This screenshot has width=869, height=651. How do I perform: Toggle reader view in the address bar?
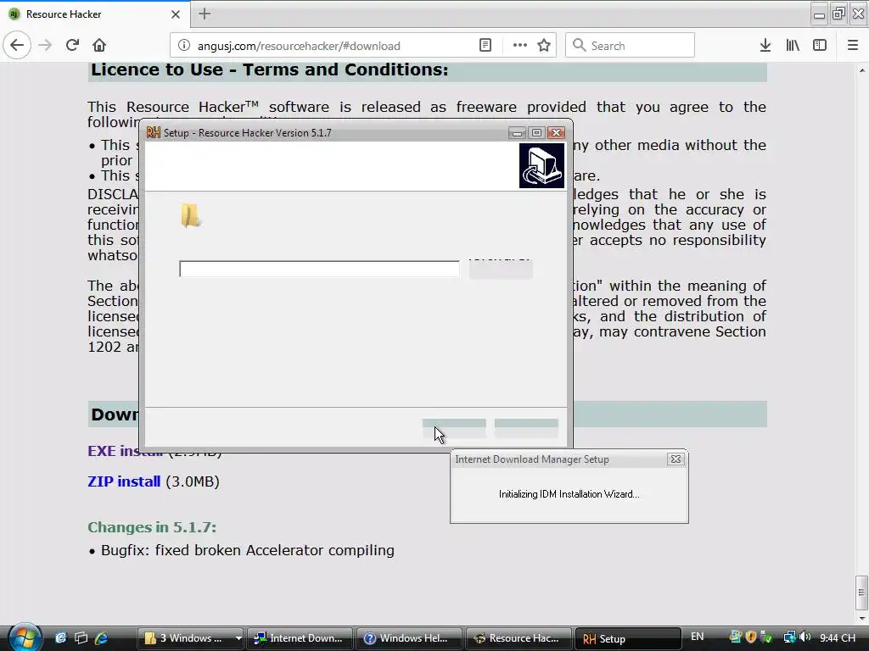(485, 46)
